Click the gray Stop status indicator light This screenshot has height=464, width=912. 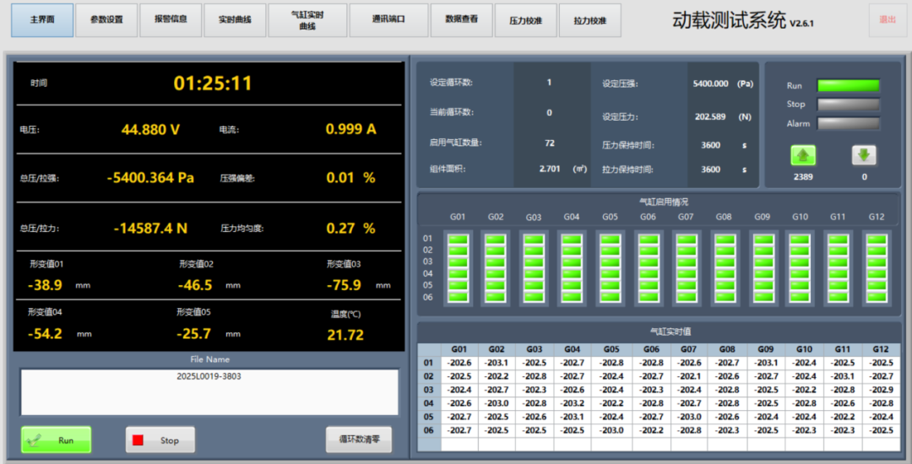tap(849, 105)
